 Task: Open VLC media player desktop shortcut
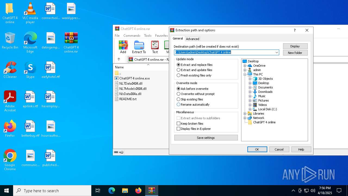[30, 13]
